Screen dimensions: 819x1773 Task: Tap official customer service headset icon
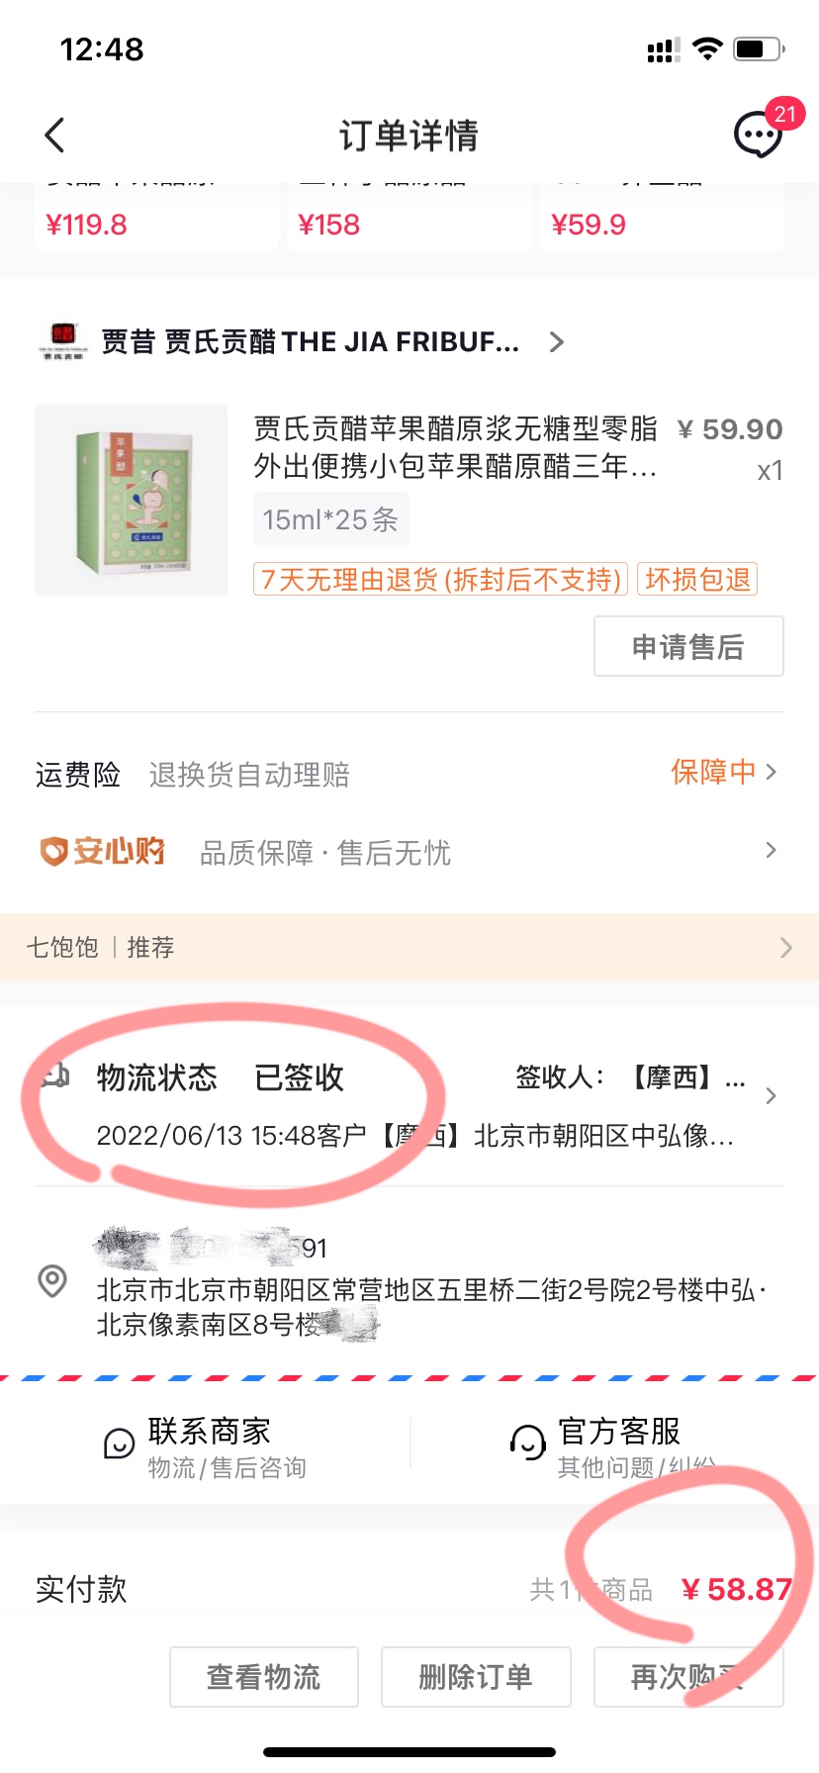[x=528, y=1443]
